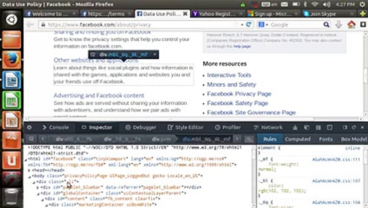Click the markup search magnifier button
Screen dimensions: 368x208
click(x=249, y=139)
